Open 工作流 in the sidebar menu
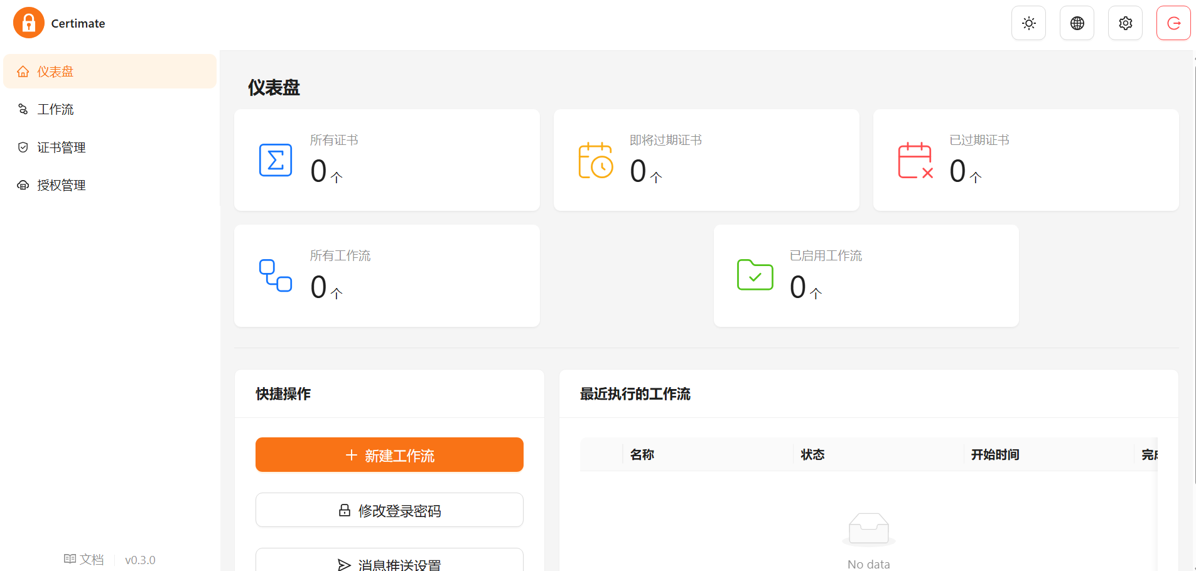The width and height of the screenshot is (1196, 571). click(55, 109)
